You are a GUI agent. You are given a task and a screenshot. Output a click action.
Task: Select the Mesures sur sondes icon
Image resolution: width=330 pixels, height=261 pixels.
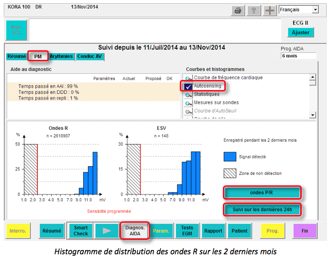pyautogui.click(x=188, y=103)
